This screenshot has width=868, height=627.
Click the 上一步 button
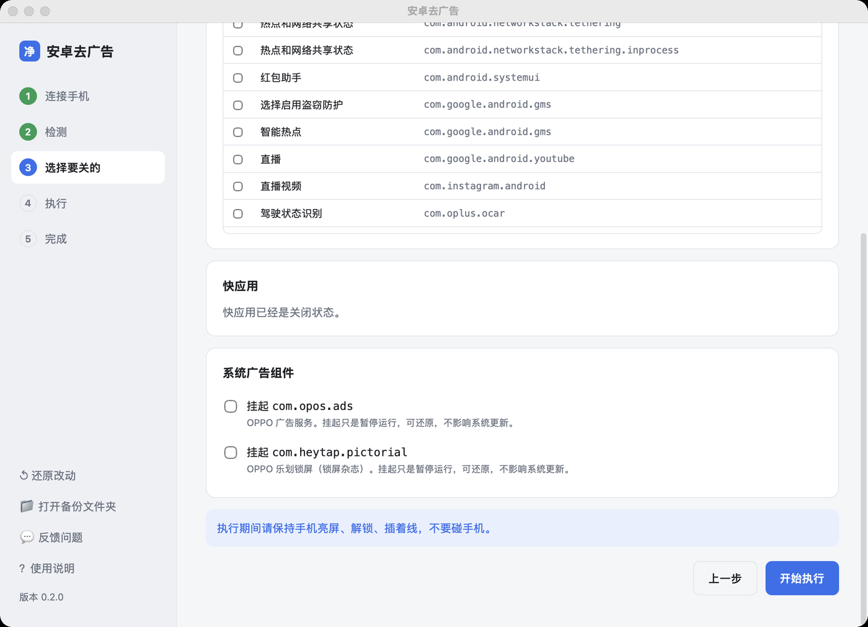[x=725, y=578]
